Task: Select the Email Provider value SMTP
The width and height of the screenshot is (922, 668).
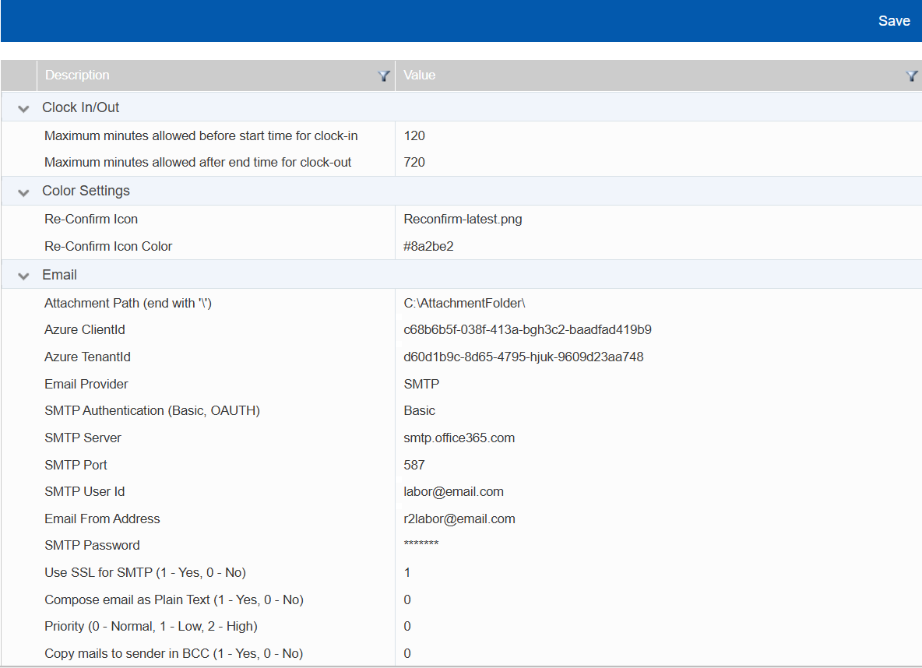Action: pos(421,384)
